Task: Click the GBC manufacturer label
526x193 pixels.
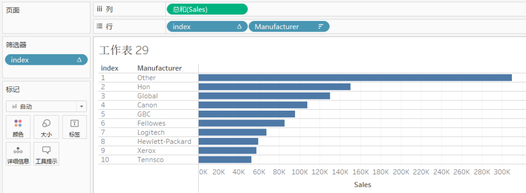Action: [144, 114]
